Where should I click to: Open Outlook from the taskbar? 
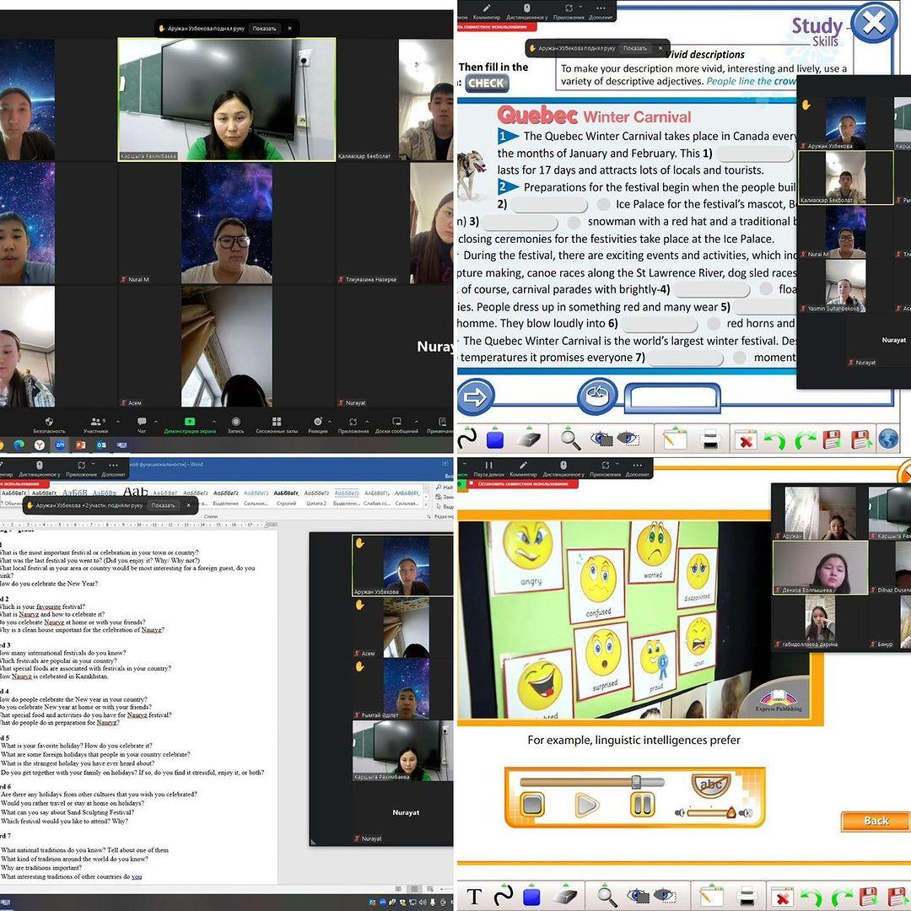click(x=101, y=445)
